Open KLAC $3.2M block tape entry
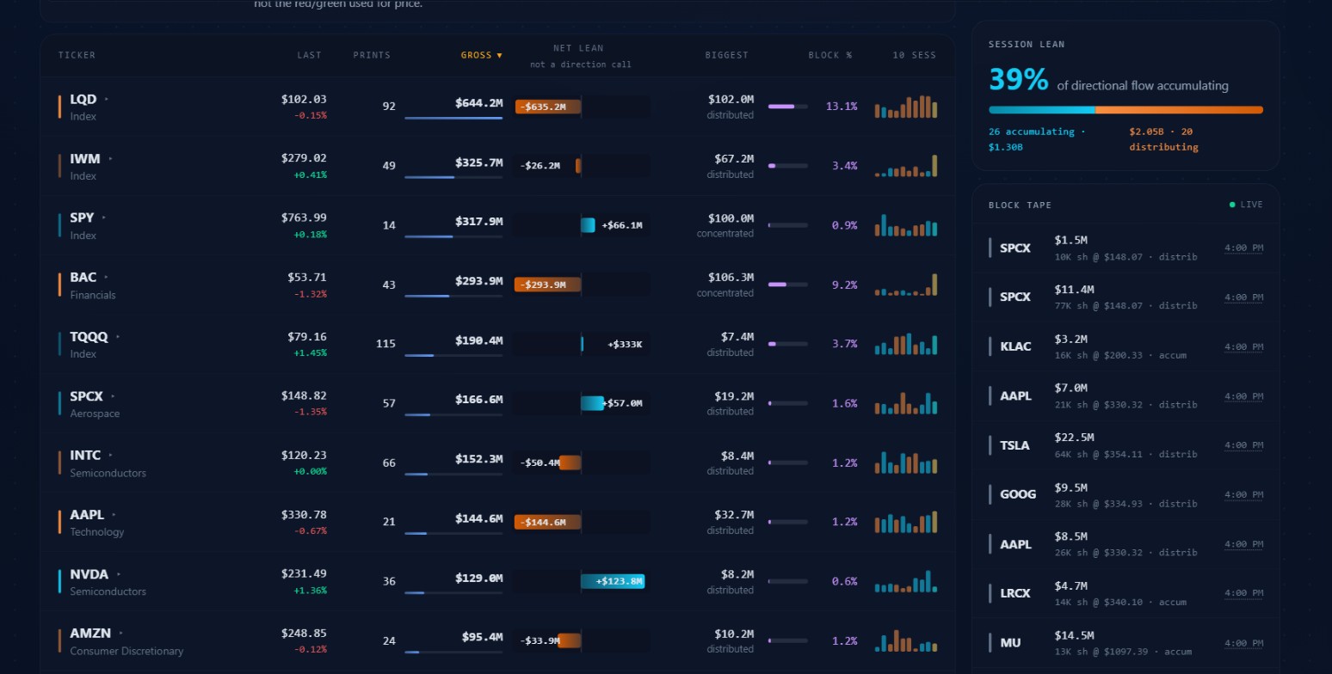The image size is (1332, 674). coord(1125,347)
